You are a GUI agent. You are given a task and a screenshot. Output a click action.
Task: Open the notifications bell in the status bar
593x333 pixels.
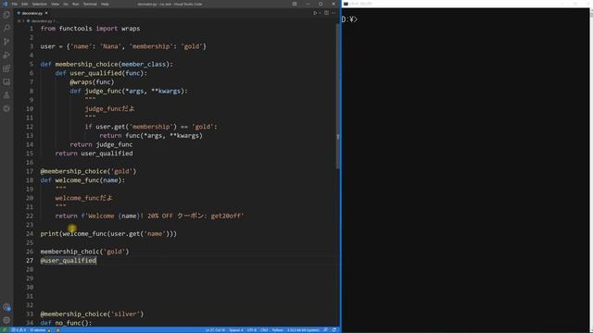point(334,330)
